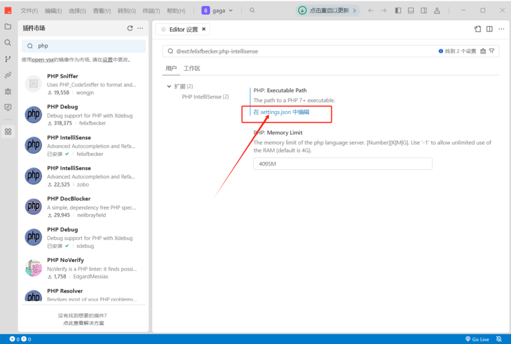Open more actions in plugin marketplace header
This screenshot has width=511, height=344.
pos(140,28)
